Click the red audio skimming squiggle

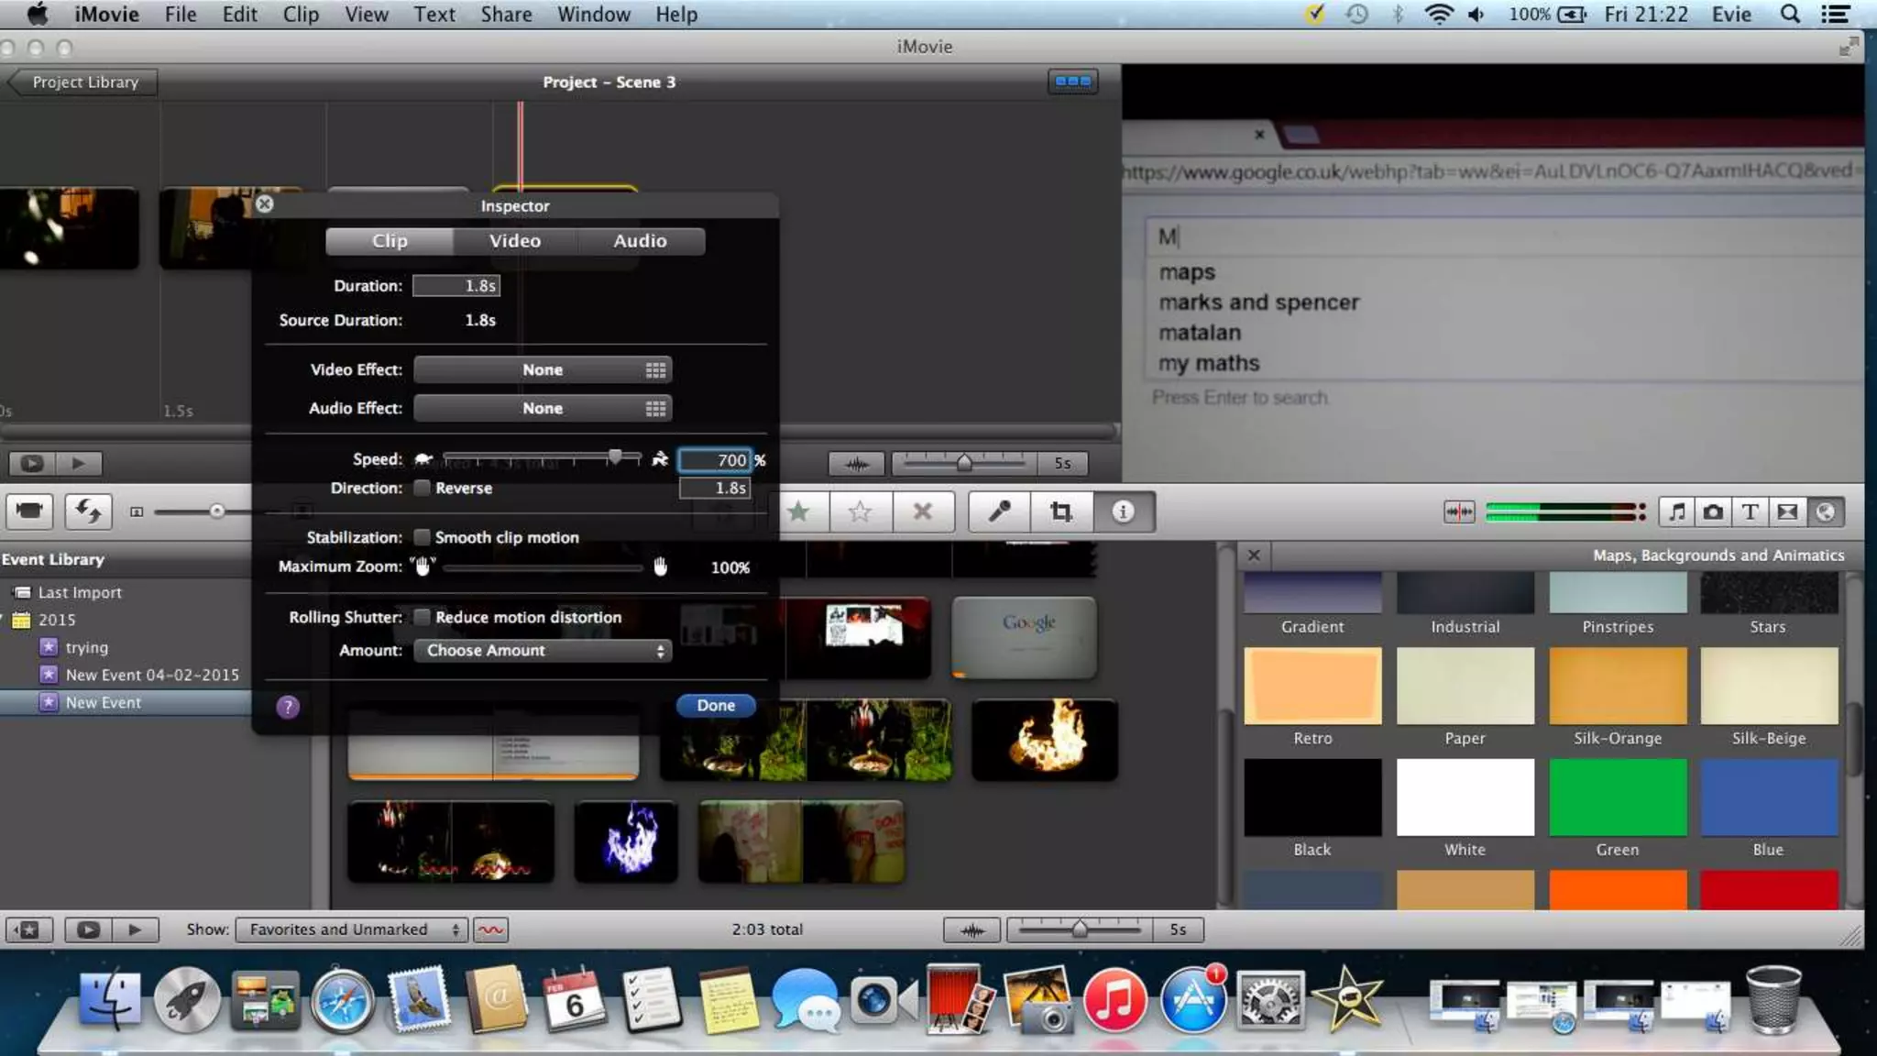(x=490, y=929)
